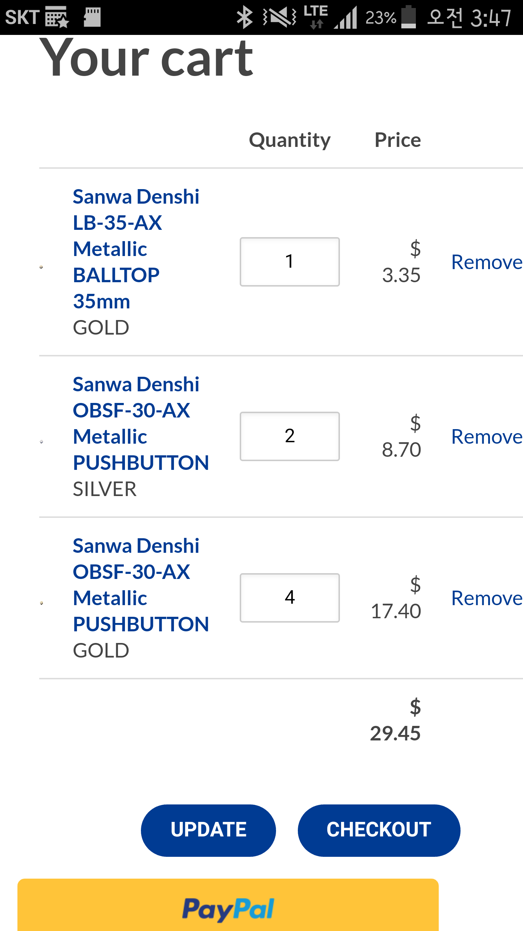Tap the silver pushbutton product thumbnail

pyautogui.click(x=41, y=441)
